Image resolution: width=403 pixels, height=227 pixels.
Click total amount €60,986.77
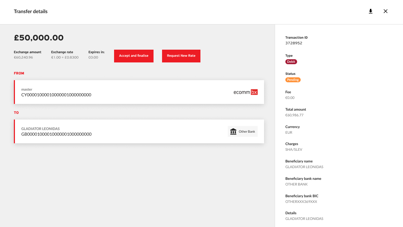click(294, 115)
